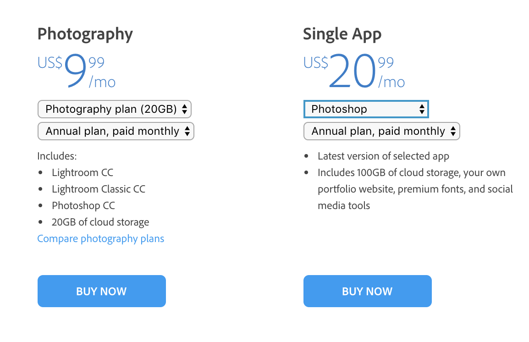Click Latest version of selected app text
The width and height of the screenshot is (529, 342).
click(x=383, y=156)
